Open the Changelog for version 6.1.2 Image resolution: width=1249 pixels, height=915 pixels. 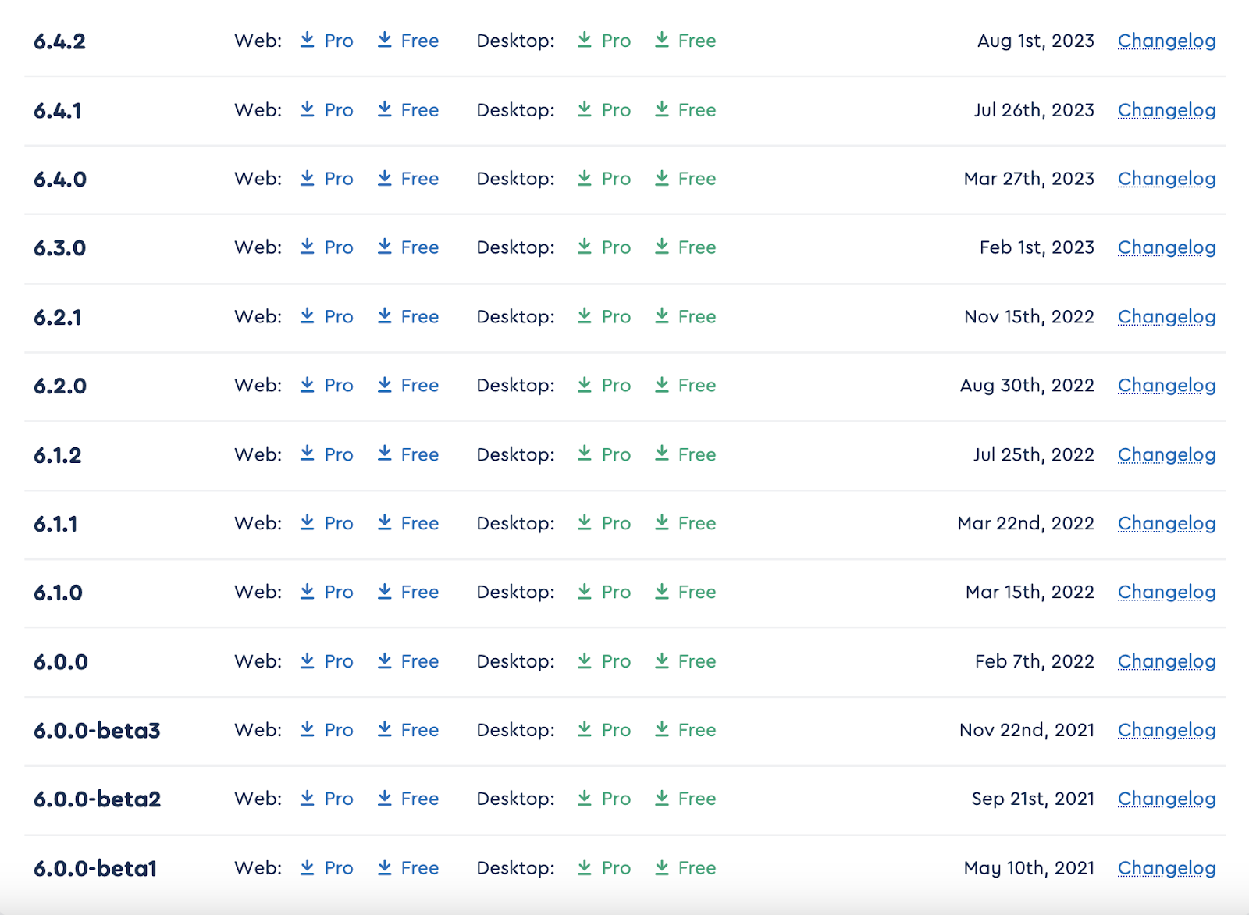[1166, 454]
